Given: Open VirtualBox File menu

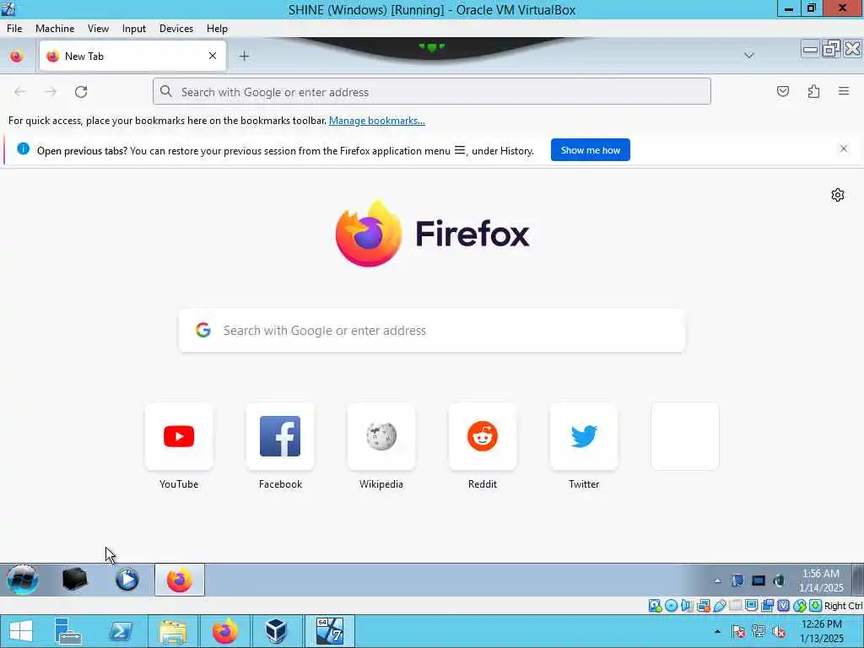Looking at the screenshot, I should [x=14, y=29].
